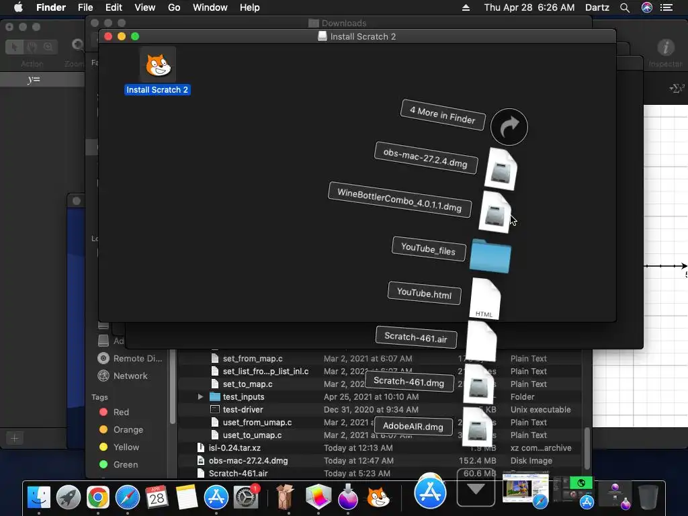Open Scratch cat icon in Dock

tap(378, 498)
